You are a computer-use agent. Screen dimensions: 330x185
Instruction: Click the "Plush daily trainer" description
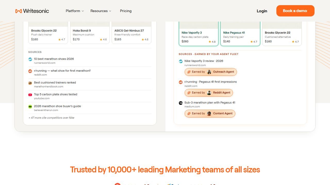(x=42, y=35)
